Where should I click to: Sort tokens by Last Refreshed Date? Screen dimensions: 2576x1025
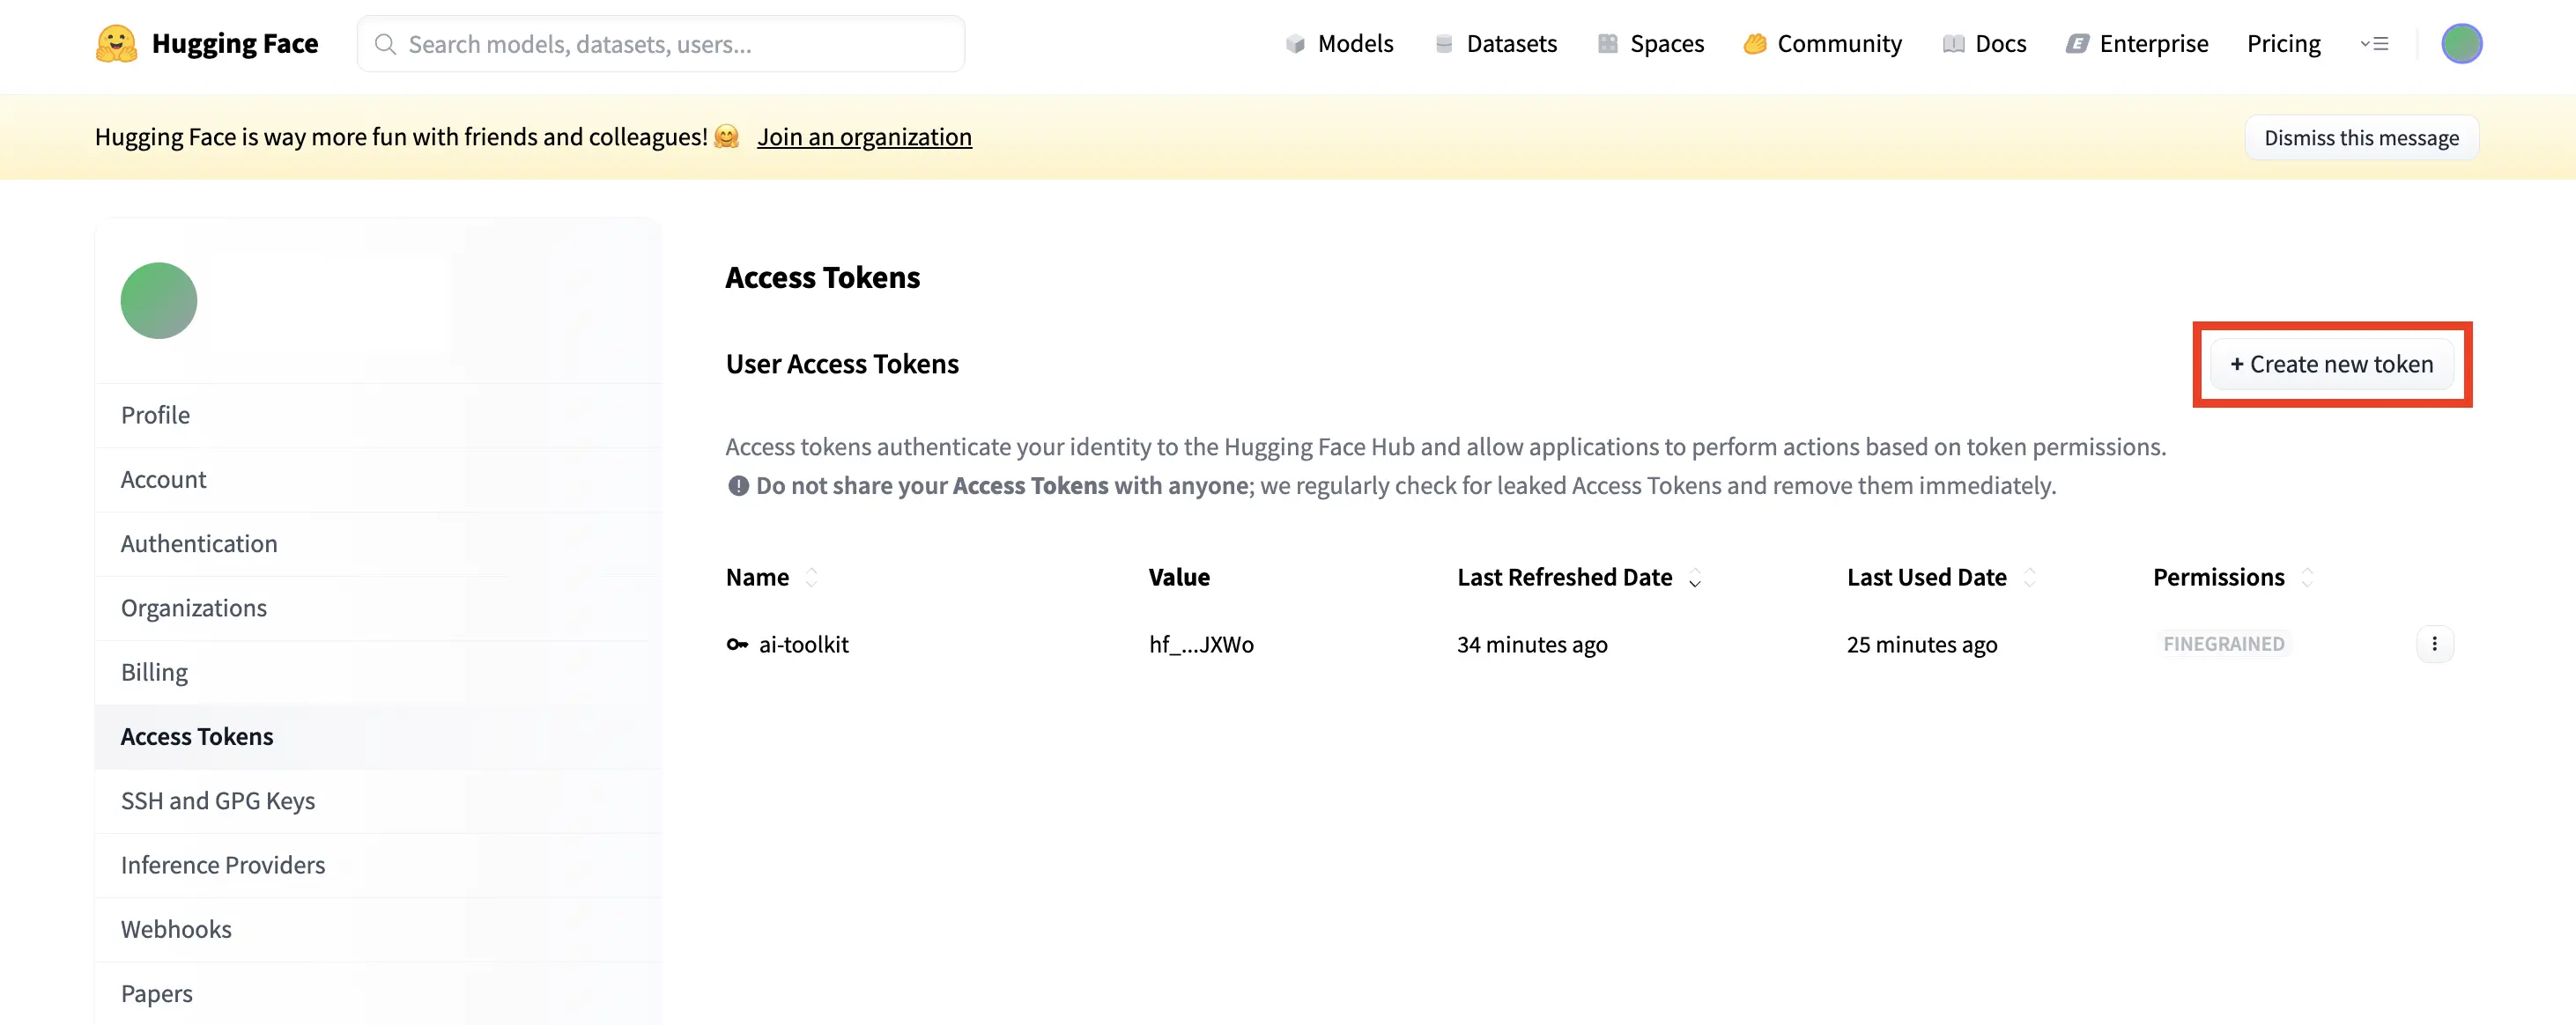[1694, 579]
